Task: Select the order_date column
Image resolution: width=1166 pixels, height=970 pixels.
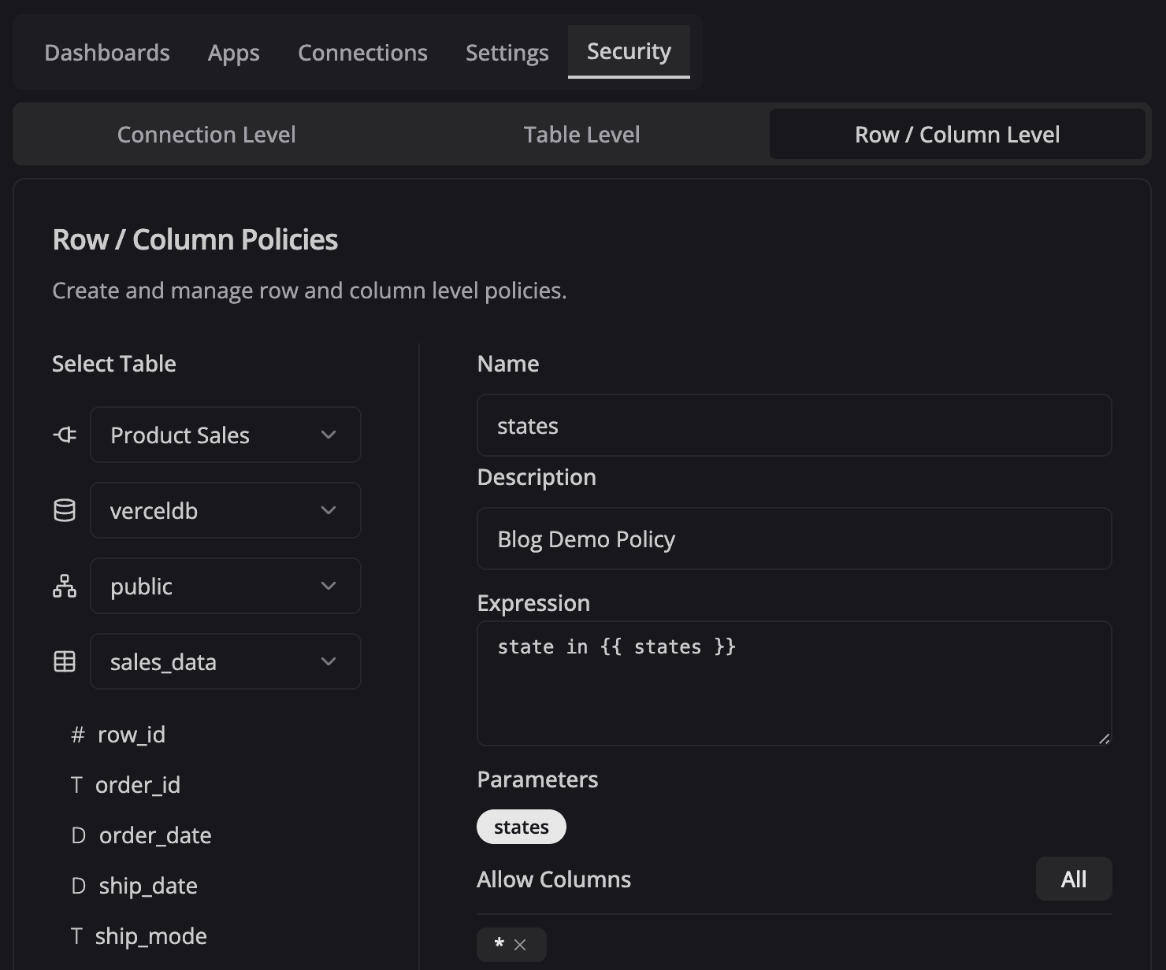Action: pos(155,835)
